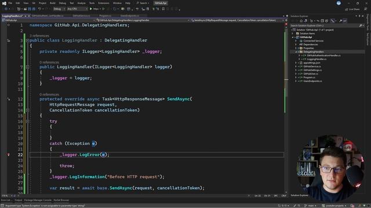Click the youtube-projects repository in status bar
Viewport: 371px width, 208px height.
(334, 206)
